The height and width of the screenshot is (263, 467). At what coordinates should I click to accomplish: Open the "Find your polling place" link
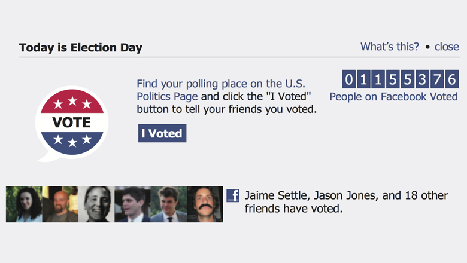click(x=221, y=90)
